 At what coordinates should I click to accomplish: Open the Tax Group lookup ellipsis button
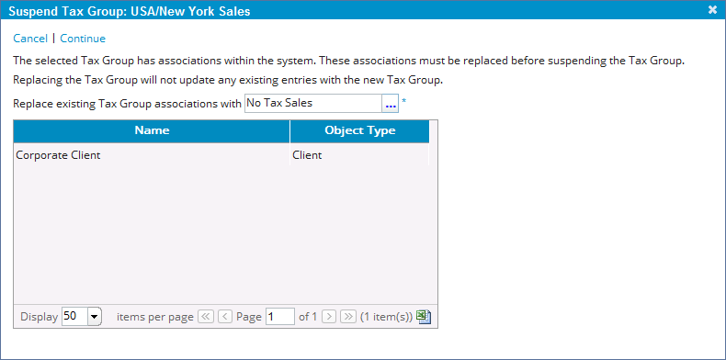point(391,104)
